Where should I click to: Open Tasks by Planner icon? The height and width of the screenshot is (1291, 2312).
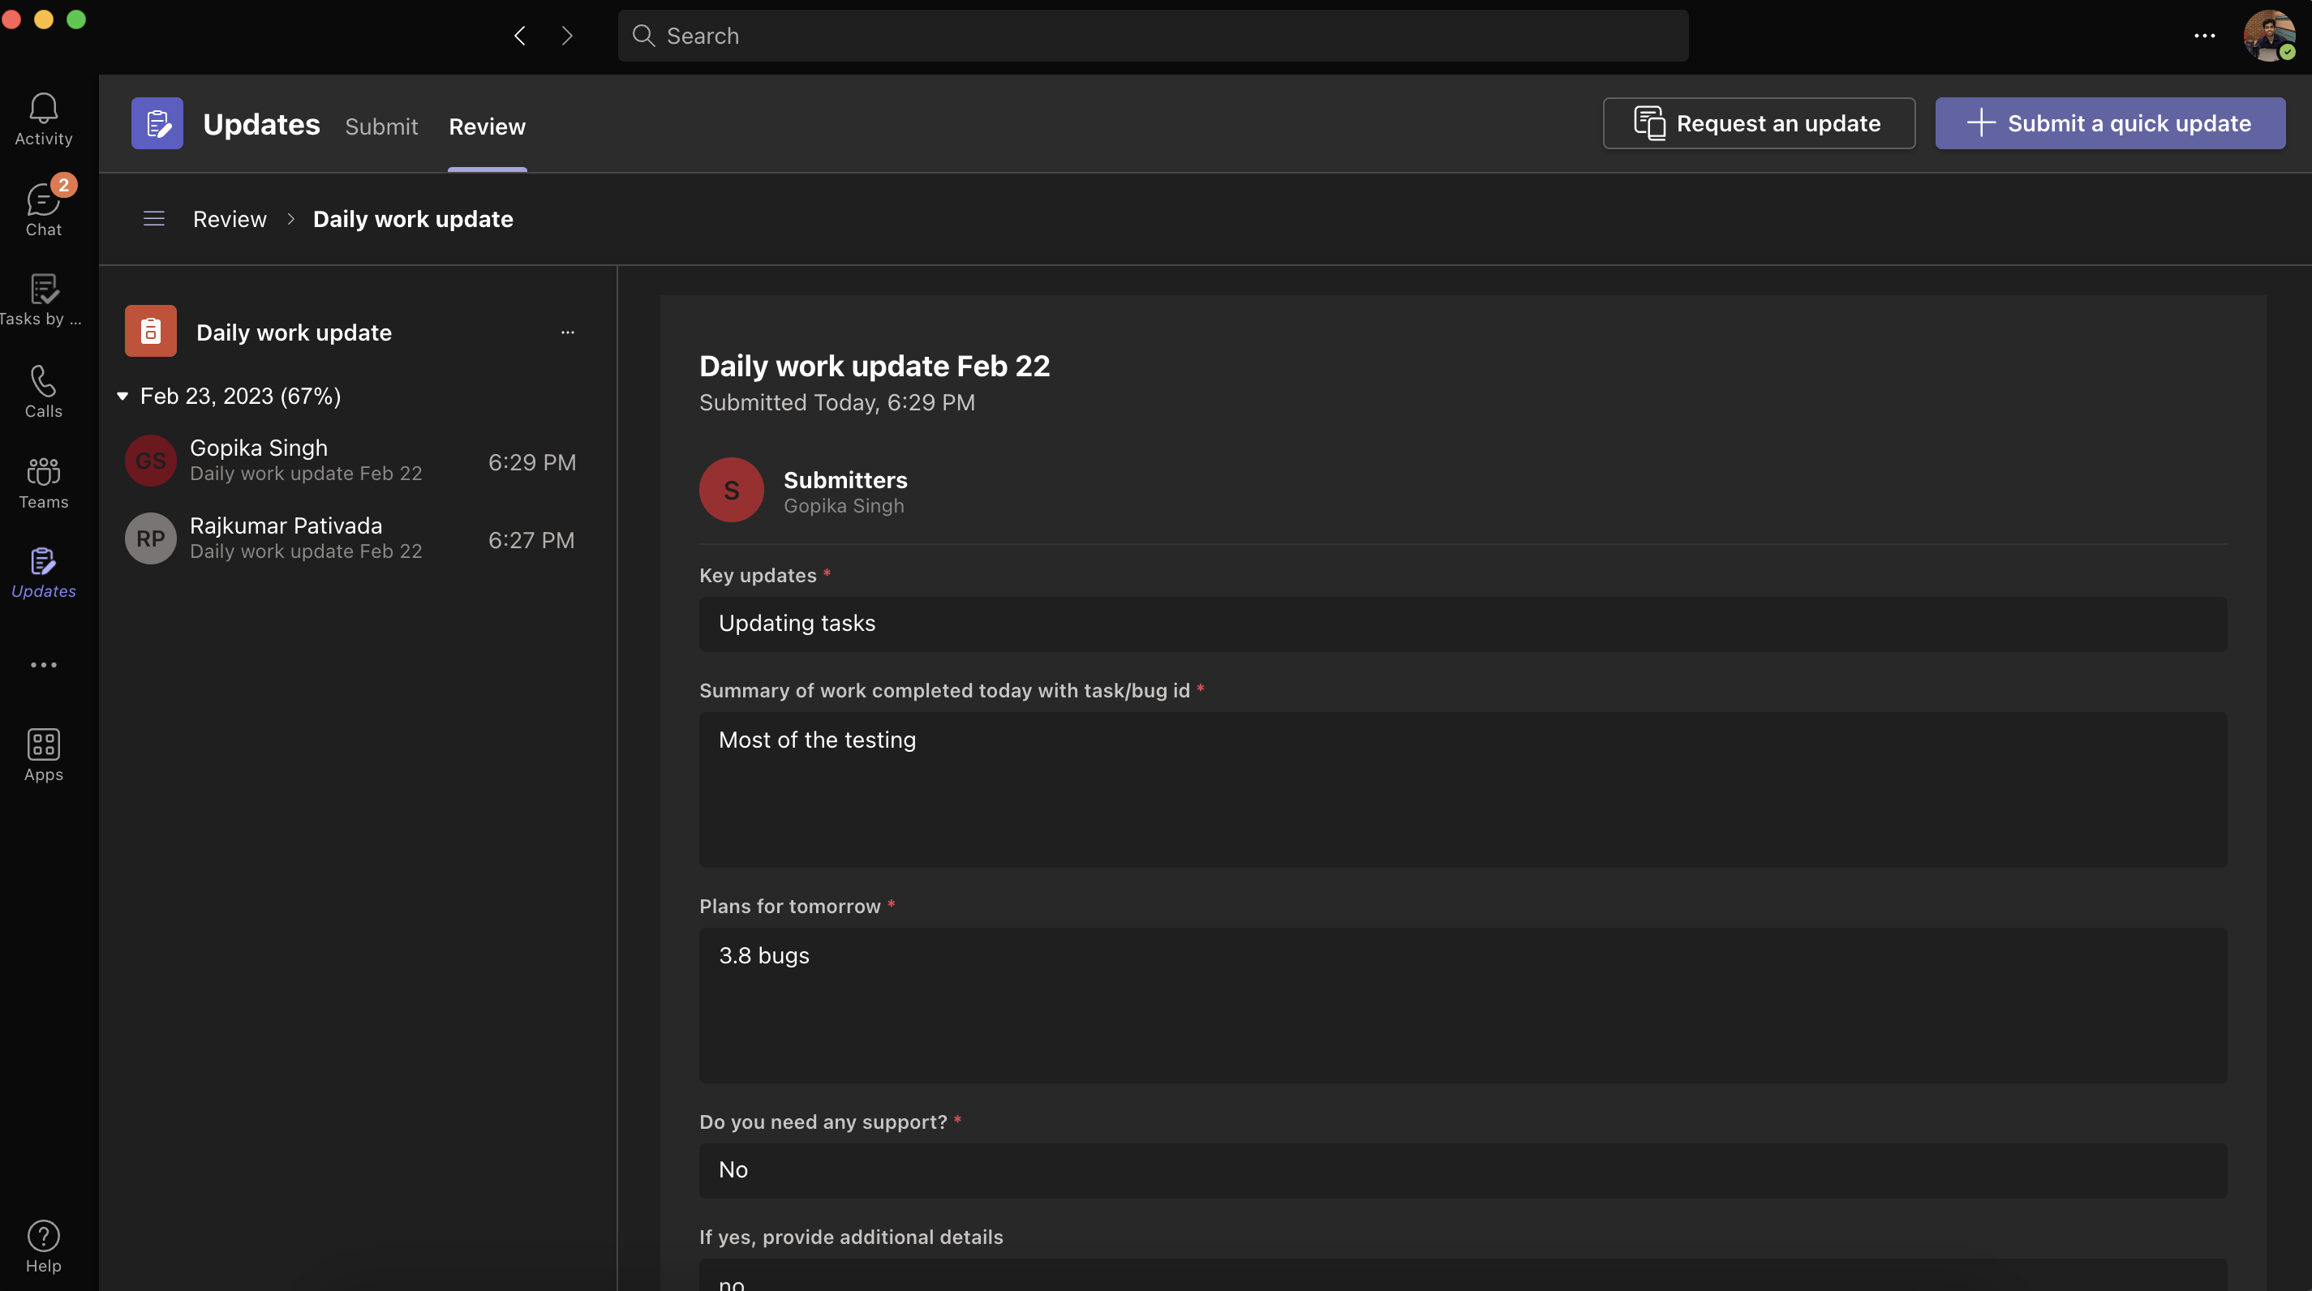coord(43,300)
